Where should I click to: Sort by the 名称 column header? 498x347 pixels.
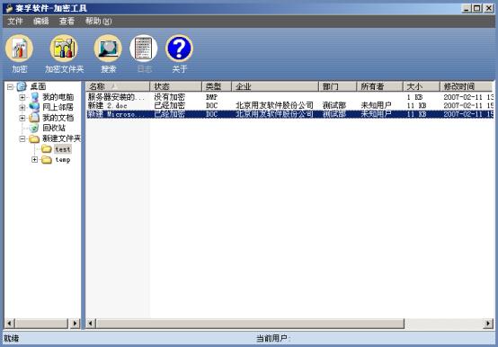[x=118, y=86]
